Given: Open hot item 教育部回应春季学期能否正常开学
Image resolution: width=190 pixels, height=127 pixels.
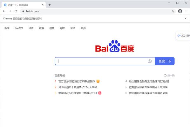Looking at the screenshot, I should [x=148, y=87].
